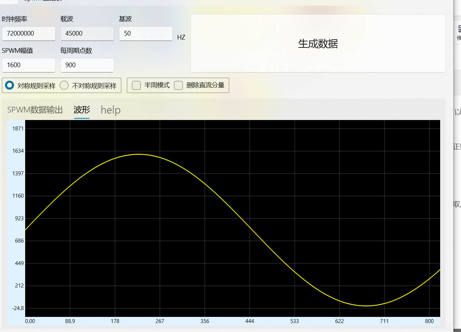Click the 1397 y-axis label
Screen dimensions: 461x332
click(18, 174)
